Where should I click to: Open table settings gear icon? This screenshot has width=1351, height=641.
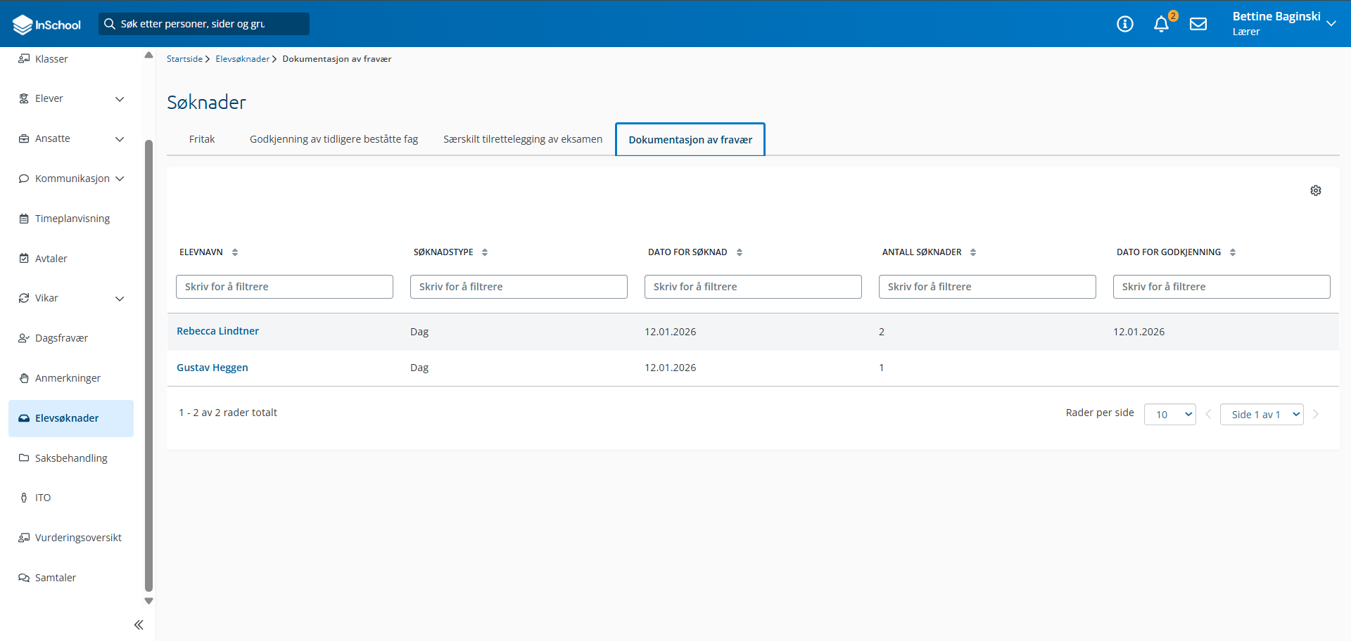click(x=1316, y=190)
